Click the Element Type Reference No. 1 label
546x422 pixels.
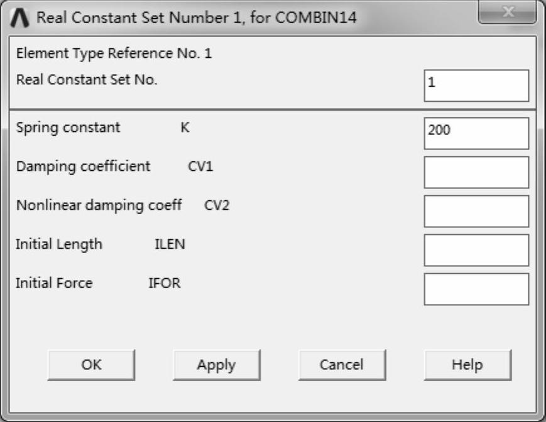[114, 54]
